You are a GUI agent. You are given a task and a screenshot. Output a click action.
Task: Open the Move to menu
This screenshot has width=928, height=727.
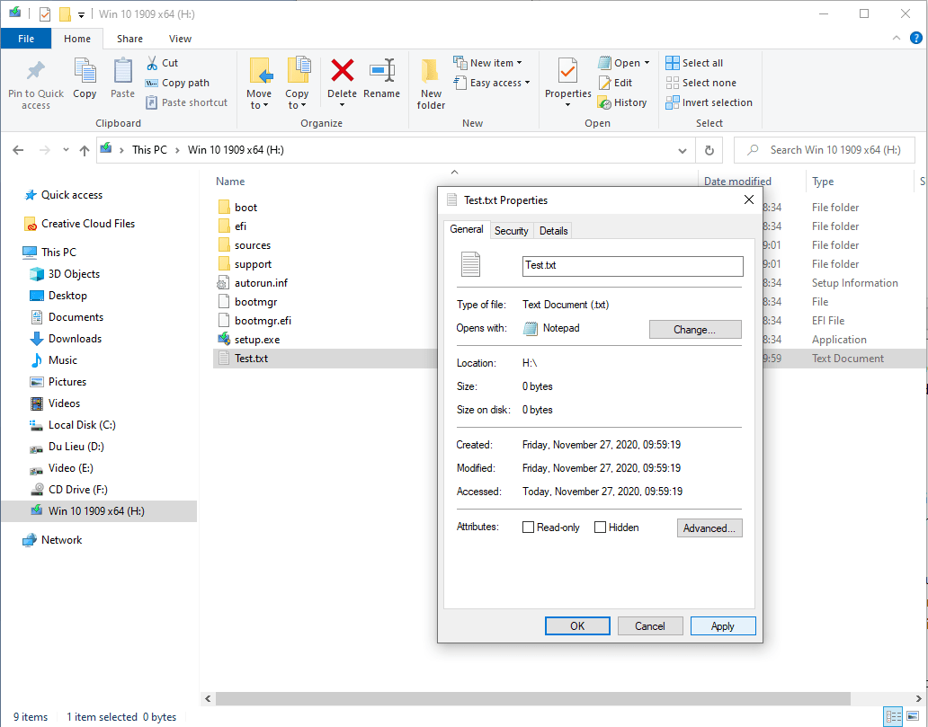[x=259, y=84]
